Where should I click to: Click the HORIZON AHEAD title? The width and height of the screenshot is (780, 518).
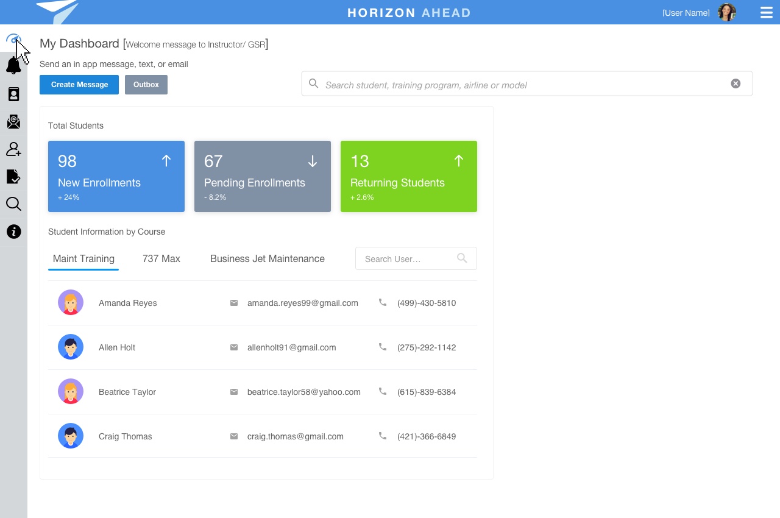pyautogui.click(x=409, y=13)
